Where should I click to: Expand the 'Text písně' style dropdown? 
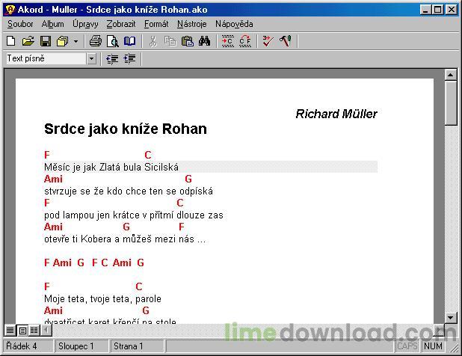pos(91,59)
